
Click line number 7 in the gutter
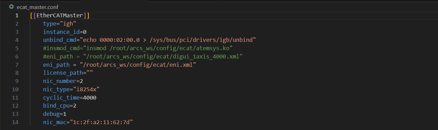tap(17, 65)
